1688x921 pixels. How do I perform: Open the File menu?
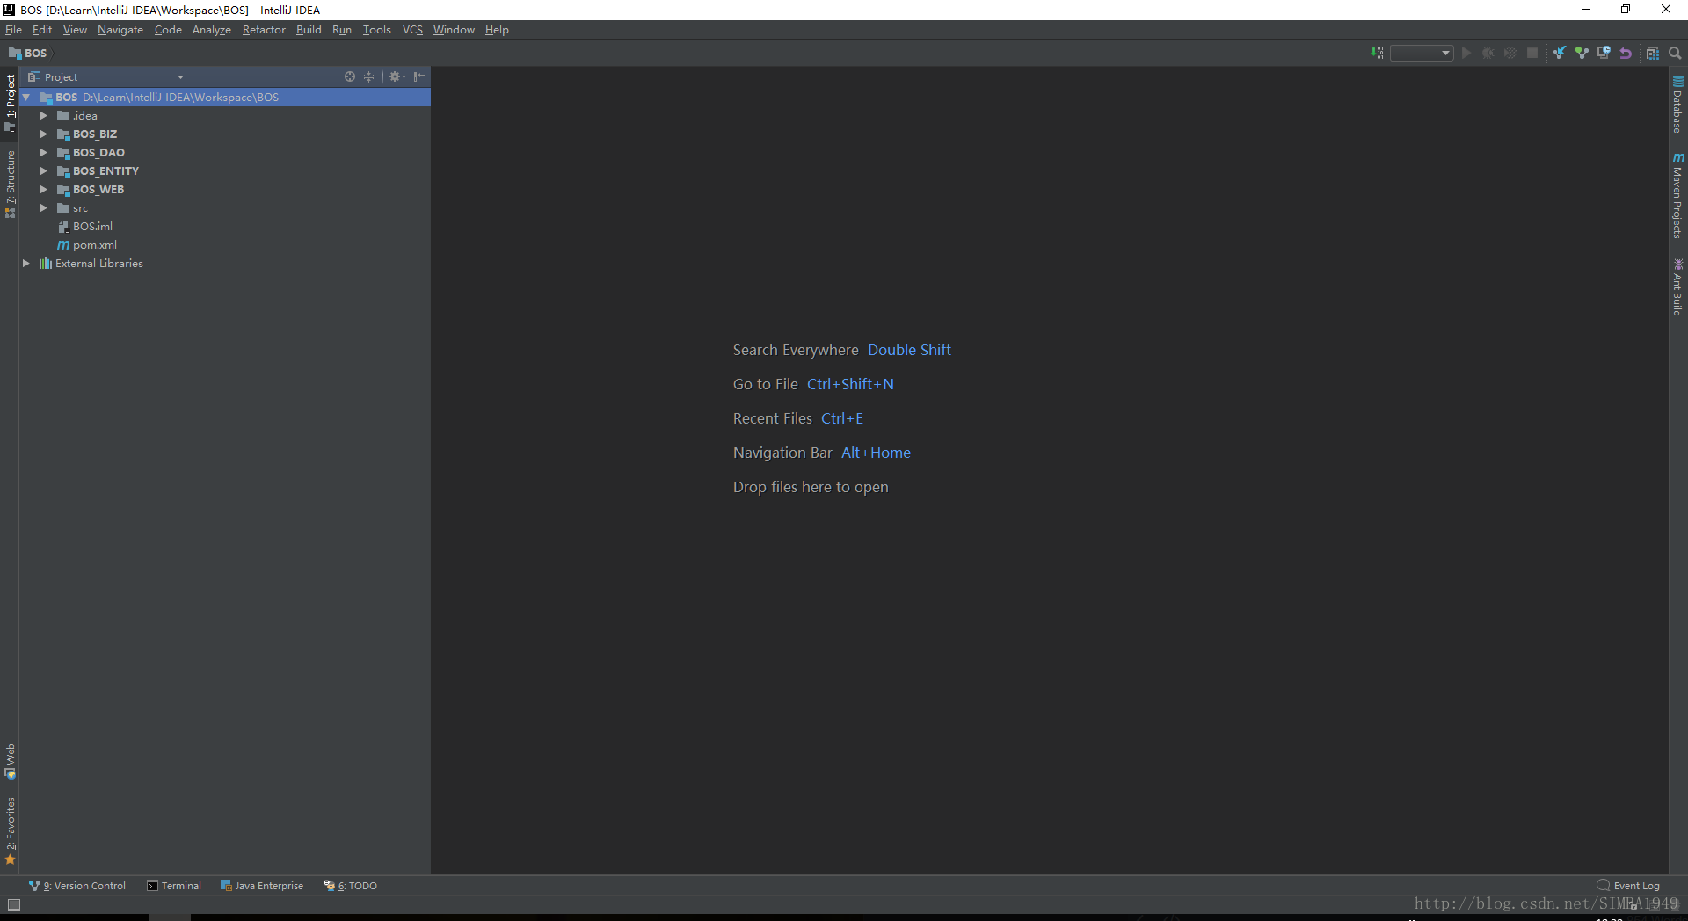[13, 30]
